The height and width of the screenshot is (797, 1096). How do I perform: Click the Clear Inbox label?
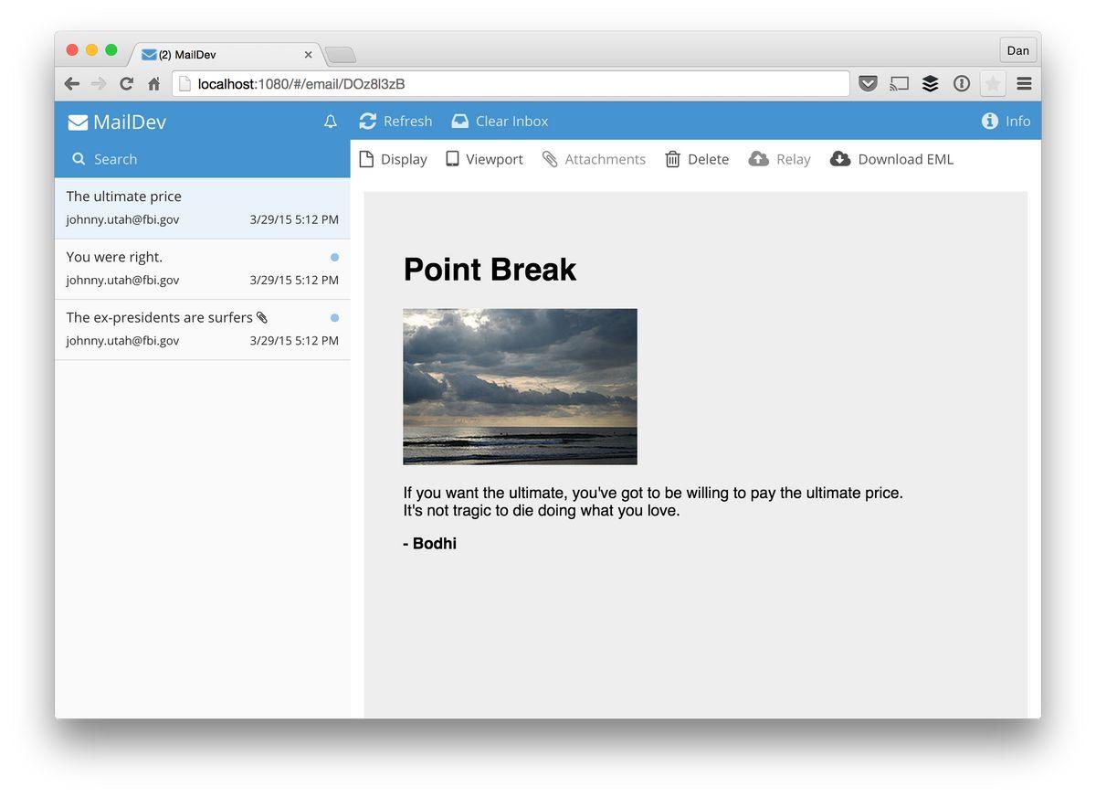tap(512, 121)
